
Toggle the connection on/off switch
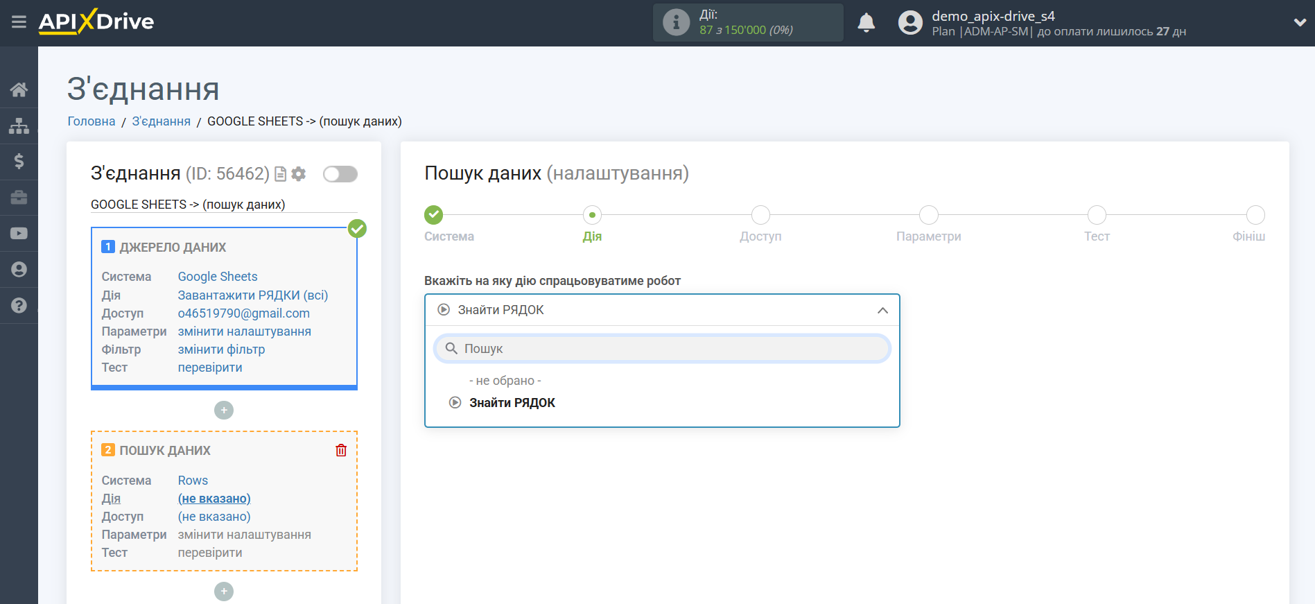point(340,174)
